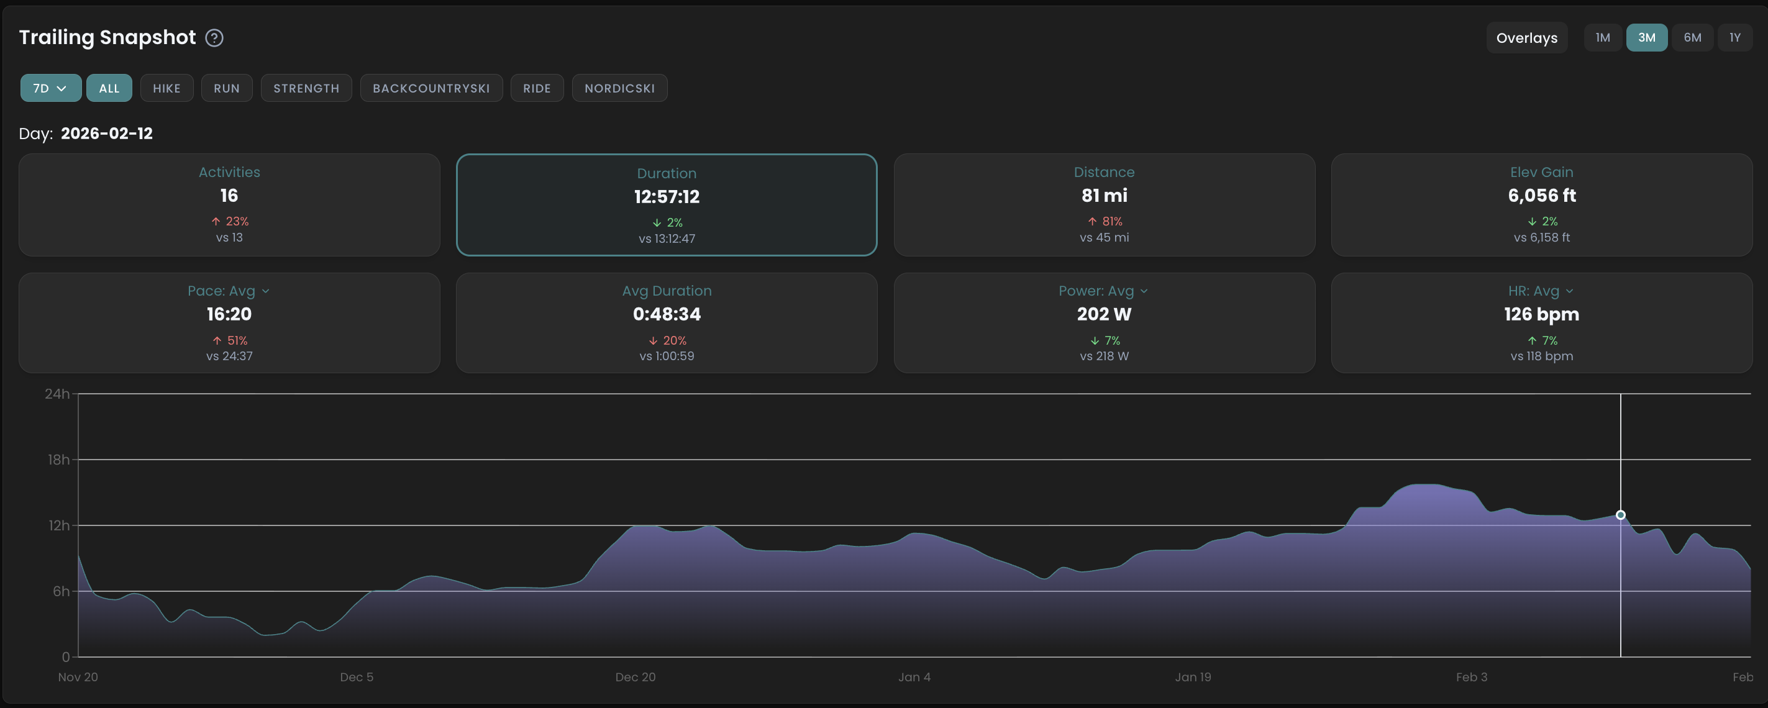Open the Overlays panel

click(x=1526, y=38)
